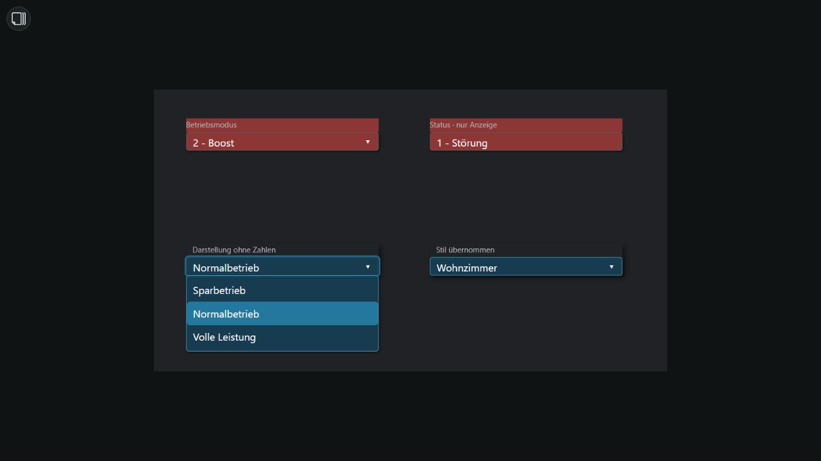Open the sidebar panel icon at top-left

[19, 19]
